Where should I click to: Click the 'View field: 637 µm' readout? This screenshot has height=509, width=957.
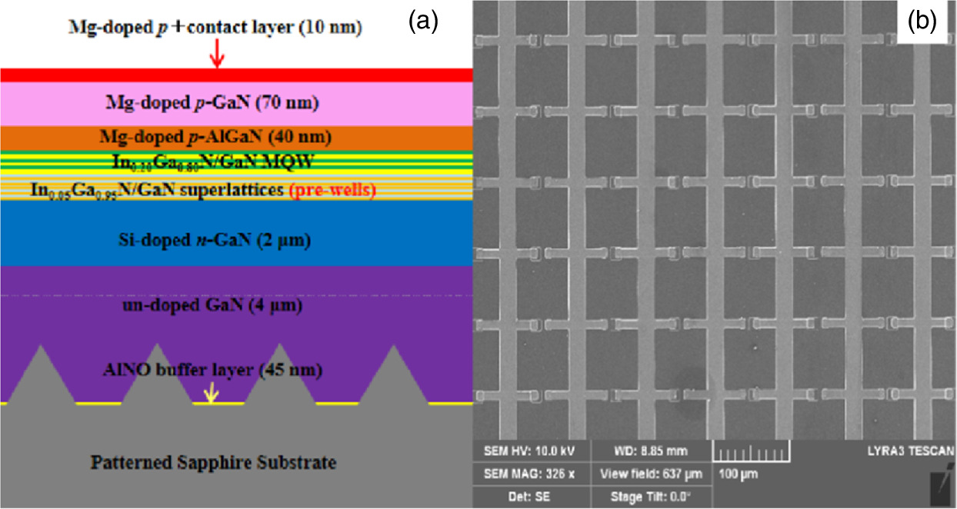point(652,474)
